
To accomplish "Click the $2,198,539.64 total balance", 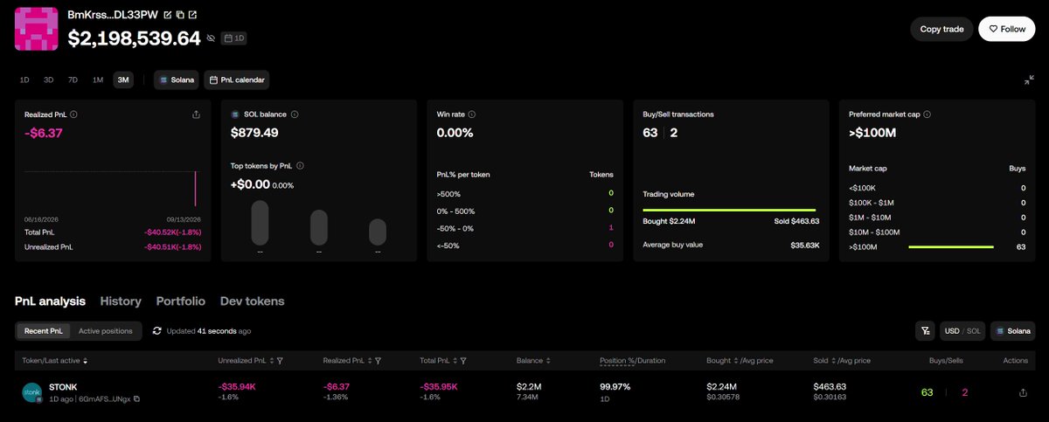I will (x=134, y=38).
